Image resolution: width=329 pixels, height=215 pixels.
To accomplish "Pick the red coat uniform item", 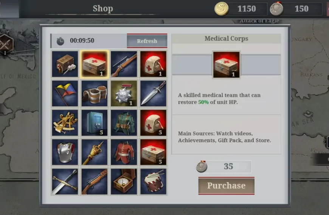I will pyautogui.click(x=124, y=152).
